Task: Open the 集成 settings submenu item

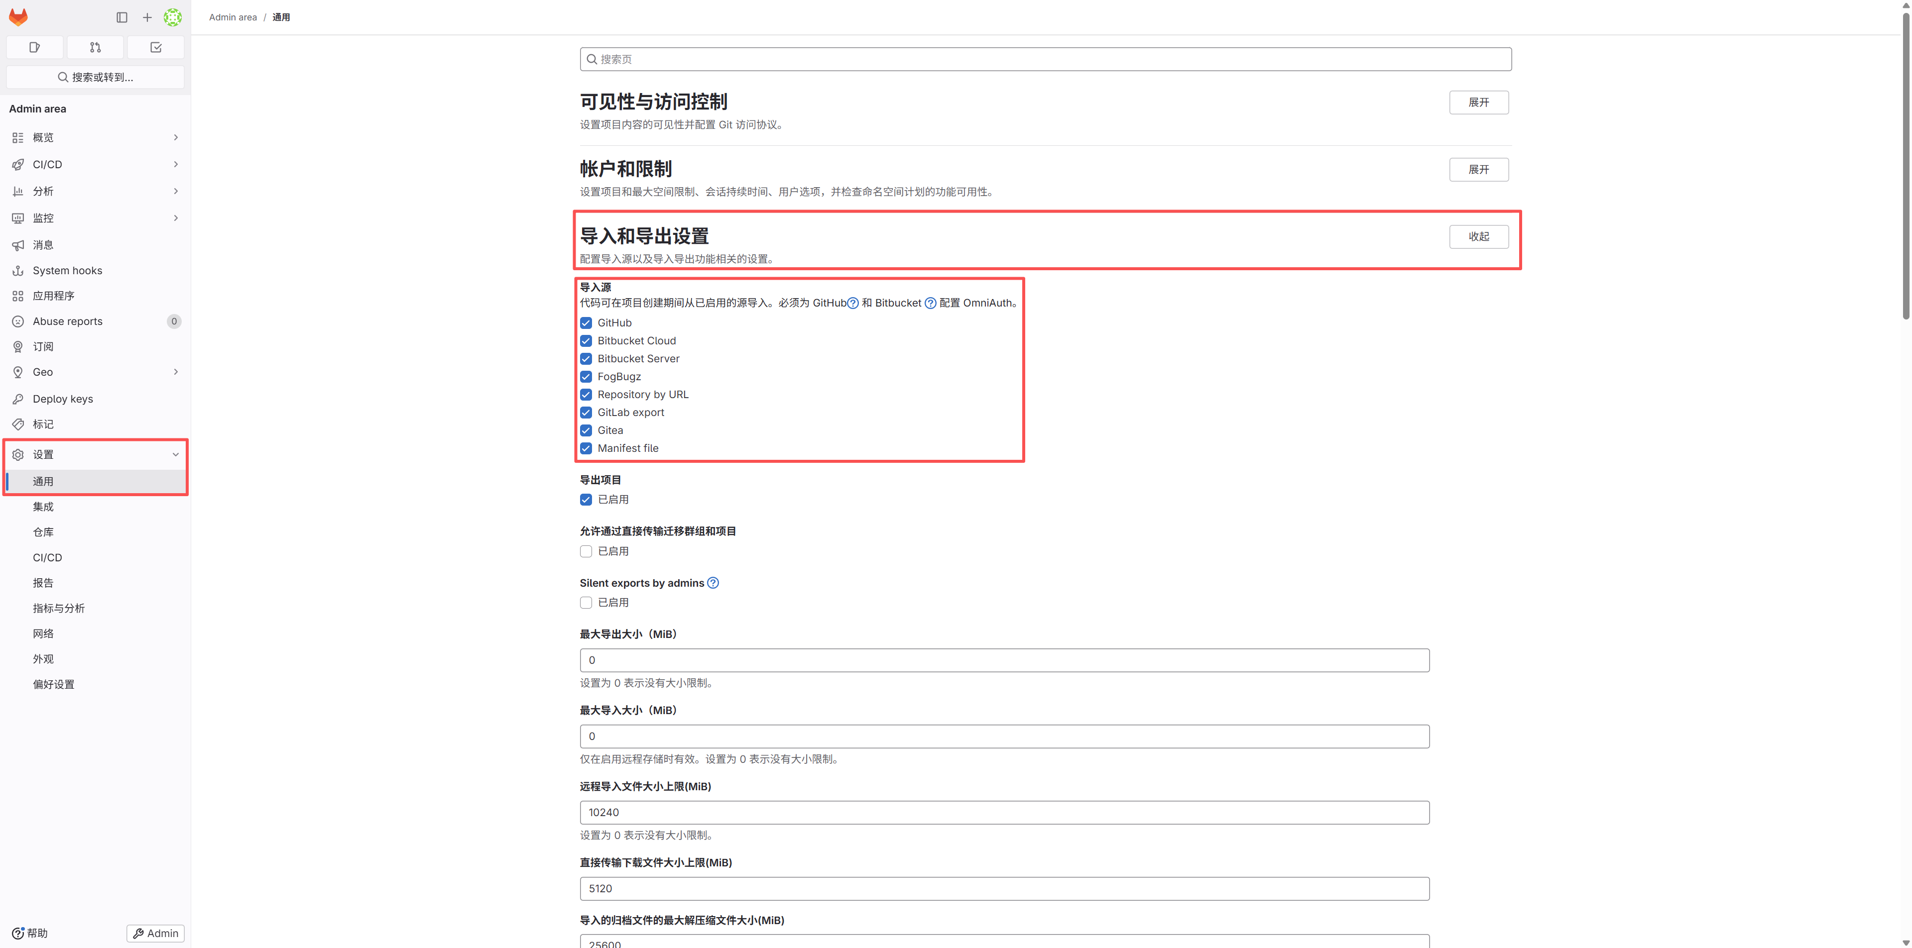Action: click(x=95, y=507)
